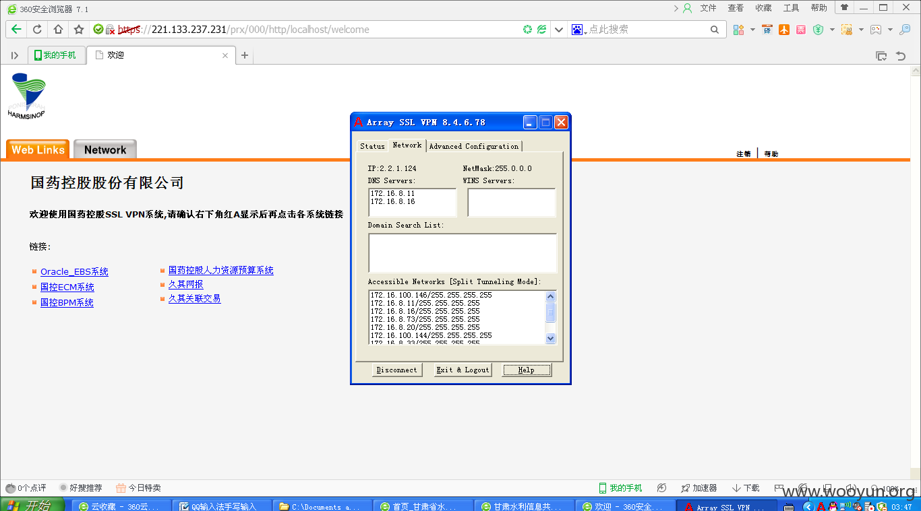
Task: Open the 国药控股人力资源预算系统 link
Action: coord(221,271)
